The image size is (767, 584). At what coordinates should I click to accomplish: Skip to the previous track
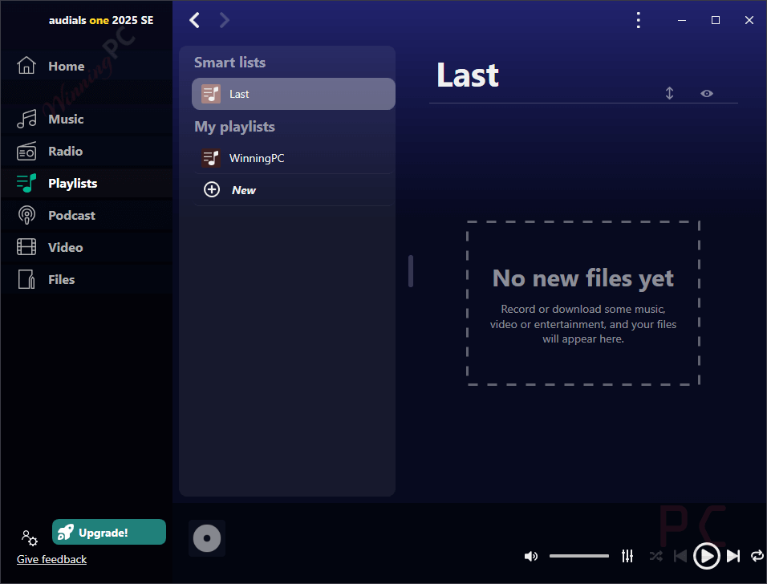click(x=680, y=556)
